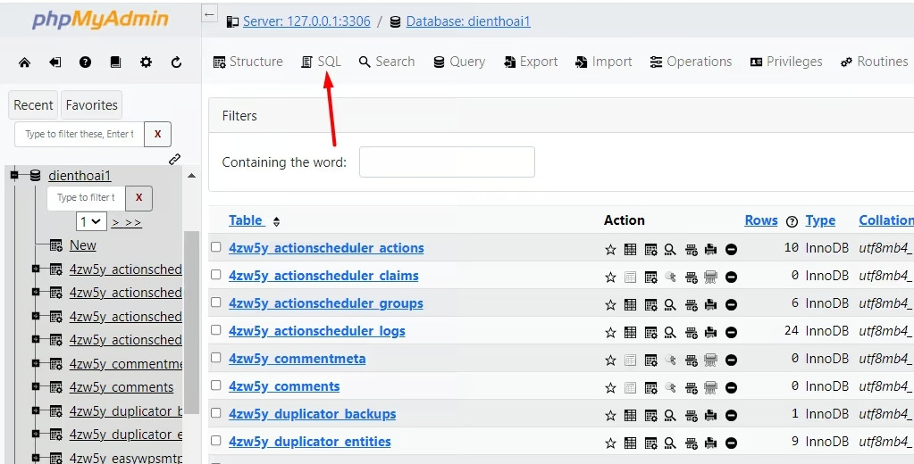This screenshot has height=464, width=914.
Task: Expand 4zw5y_comments node in sidebar tree
Action: pyautogui.click(x=36, y=386)
